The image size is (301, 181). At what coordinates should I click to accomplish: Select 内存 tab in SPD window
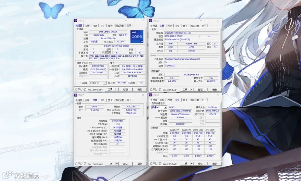[x=170, y=100]
